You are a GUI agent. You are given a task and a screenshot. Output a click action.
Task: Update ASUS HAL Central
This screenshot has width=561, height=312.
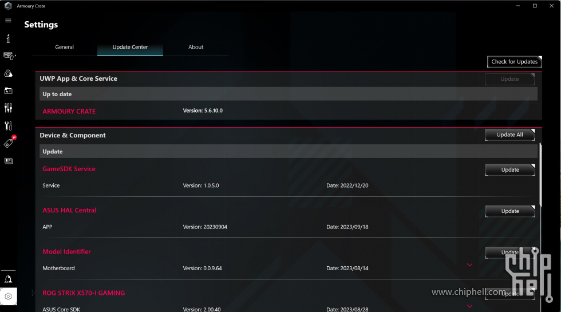(510, 211)
